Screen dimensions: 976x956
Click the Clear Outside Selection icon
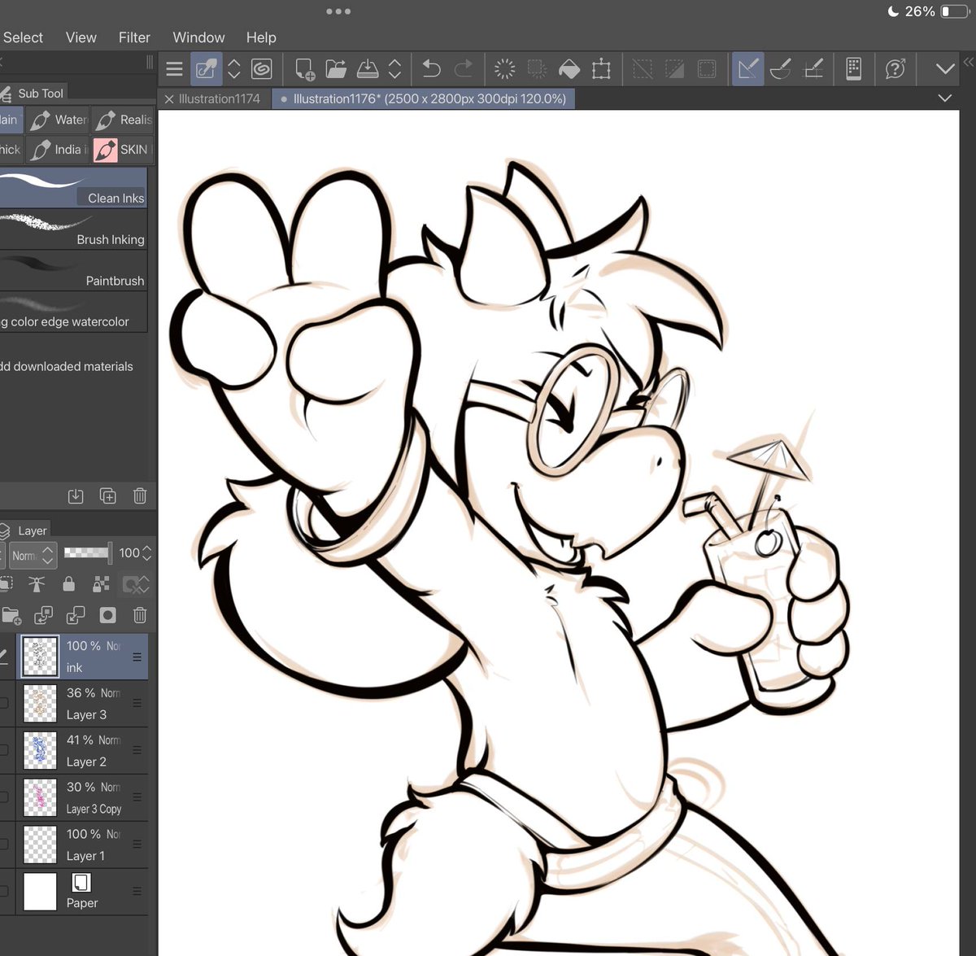537,69
